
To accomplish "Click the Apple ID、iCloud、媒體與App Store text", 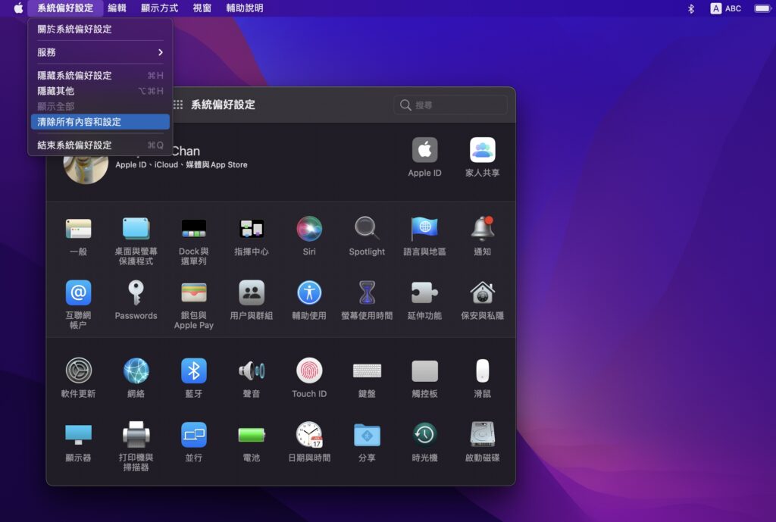I will (x=181, y=164).
